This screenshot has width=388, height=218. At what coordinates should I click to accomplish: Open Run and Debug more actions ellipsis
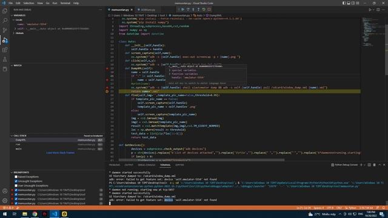click(x=101, y=10)
